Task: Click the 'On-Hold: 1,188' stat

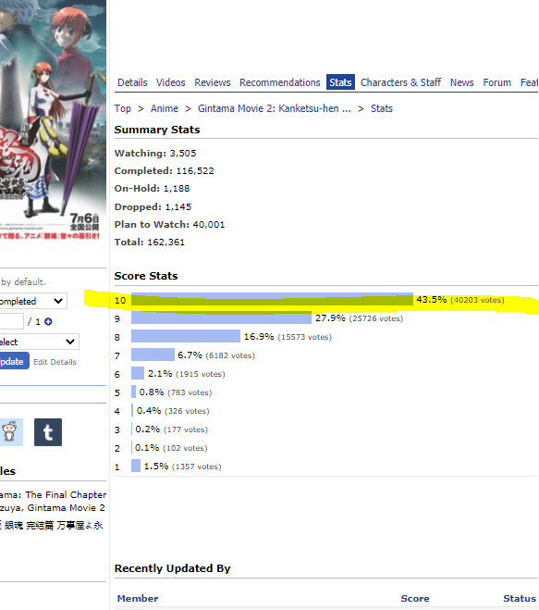Action: point(152,188)
